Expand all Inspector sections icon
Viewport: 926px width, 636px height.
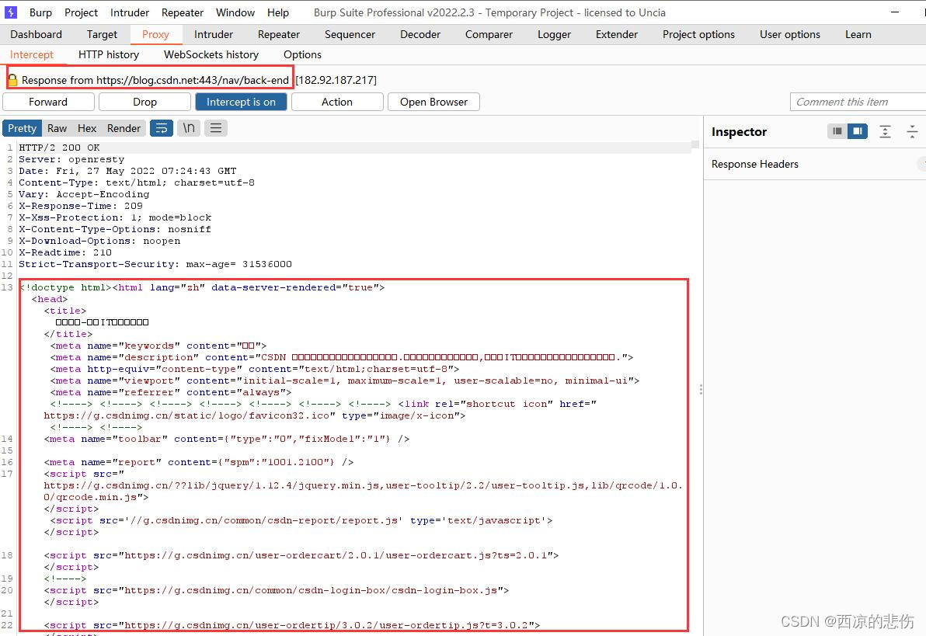(885, 131)
